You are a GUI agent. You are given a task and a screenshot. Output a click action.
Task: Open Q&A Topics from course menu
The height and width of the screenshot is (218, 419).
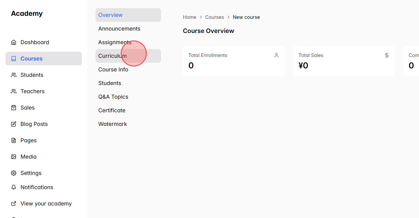tap(113, 96)
